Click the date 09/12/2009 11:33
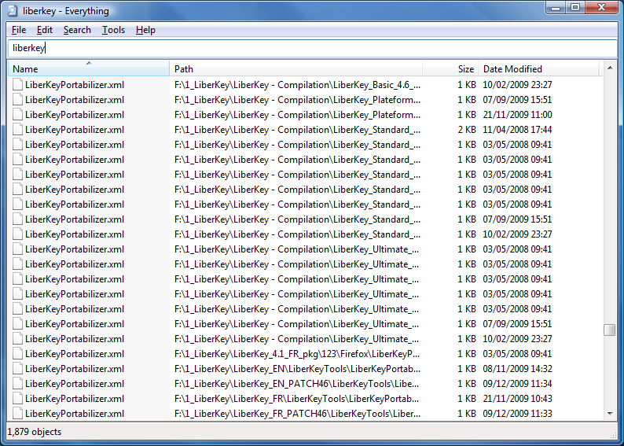The width and height of the screenshot is (624, 446). pos(517,414)
